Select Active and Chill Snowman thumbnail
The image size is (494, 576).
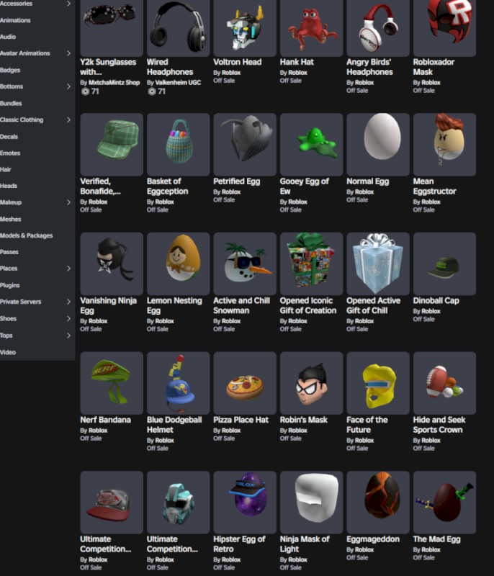pos(245,264)
